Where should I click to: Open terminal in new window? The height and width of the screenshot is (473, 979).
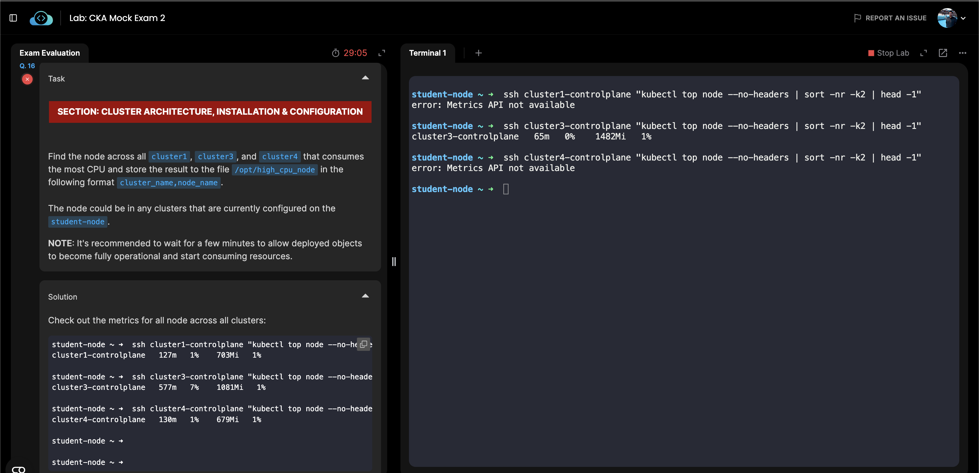(943, 53)
